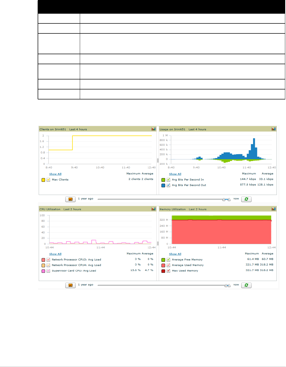Click the splitter between Clients and Usage graphs
Image resolution: width=286 pixels, height=367 pixels.
158,160
